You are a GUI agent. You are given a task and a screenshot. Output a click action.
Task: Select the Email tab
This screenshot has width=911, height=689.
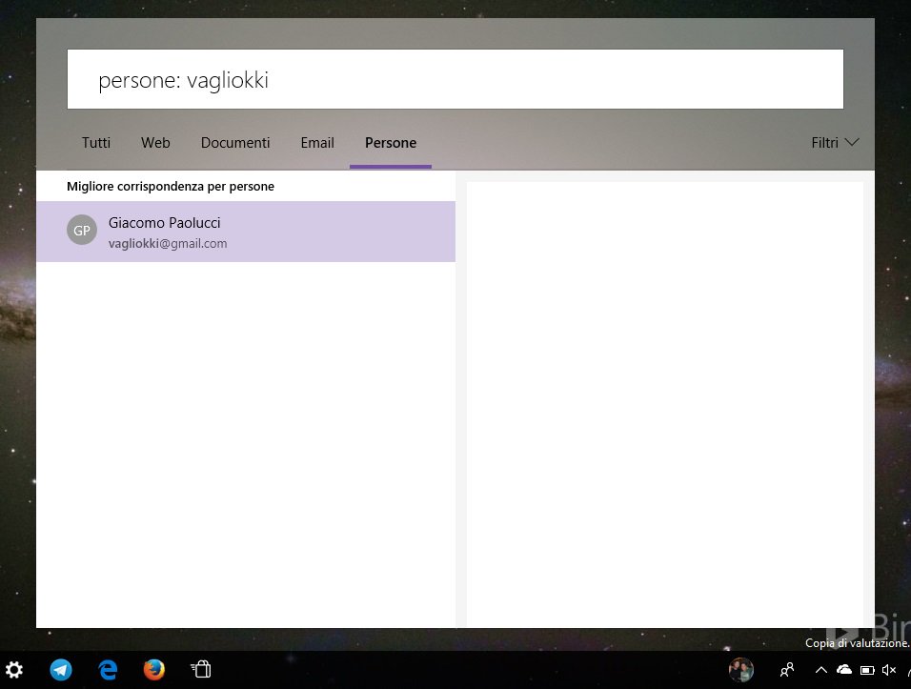coord(317,143)
